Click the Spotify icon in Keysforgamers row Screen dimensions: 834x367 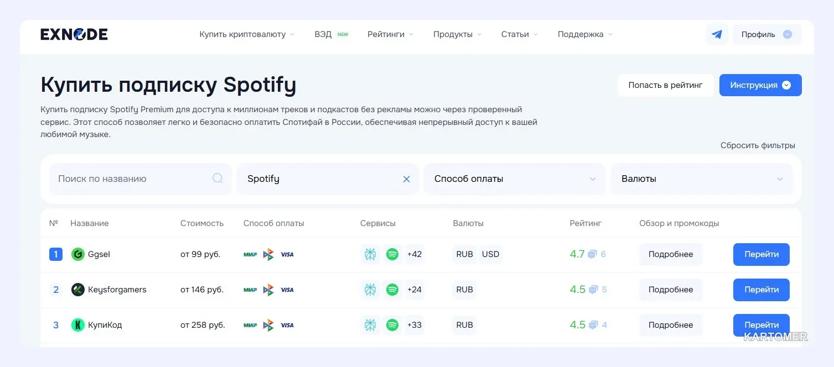coord(392,290)
